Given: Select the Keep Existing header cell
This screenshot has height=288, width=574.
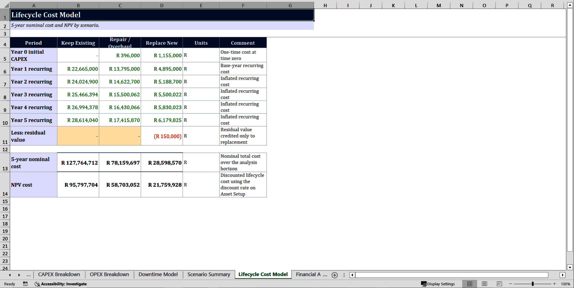Looking at the screenshot, I should point(78,43).
